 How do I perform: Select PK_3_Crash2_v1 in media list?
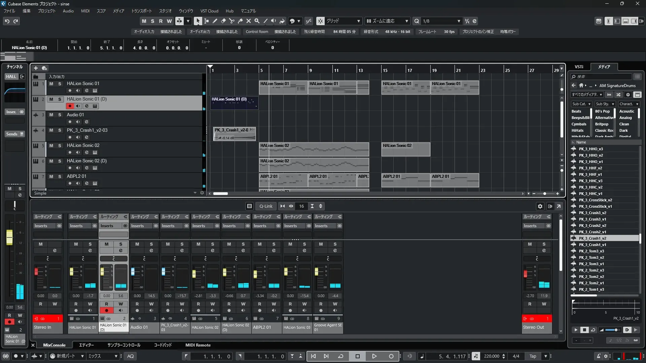592,232
